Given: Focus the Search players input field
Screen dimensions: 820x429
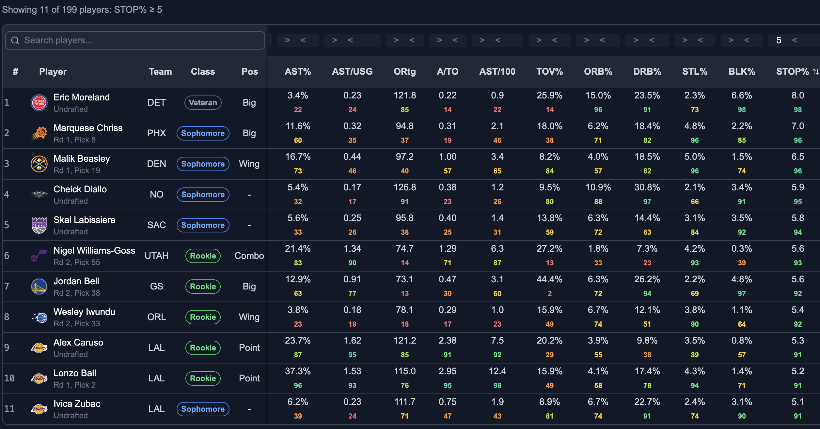Looking at the screenshot, I should coord(135,40).
